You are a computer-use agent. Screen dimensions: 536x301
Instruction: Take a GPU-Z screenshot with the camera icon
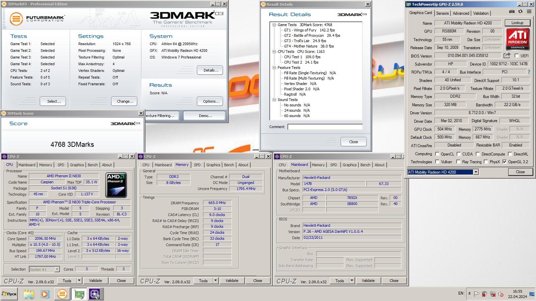512,11
